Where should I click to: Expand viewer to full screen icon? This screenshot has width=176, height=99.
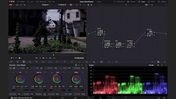tap(81, 5)
